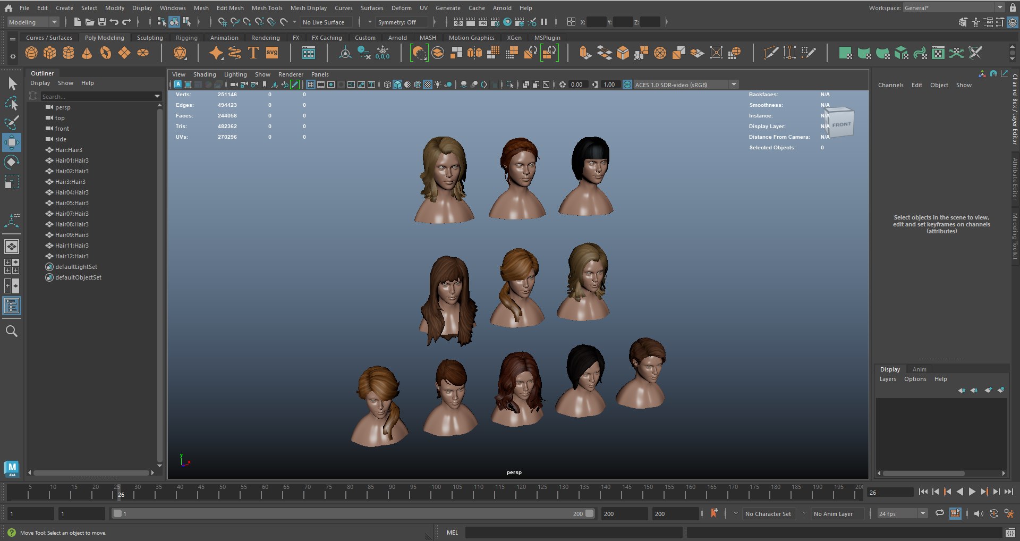
Task: Activate the Select tool arrow
Action: point(12,83)
